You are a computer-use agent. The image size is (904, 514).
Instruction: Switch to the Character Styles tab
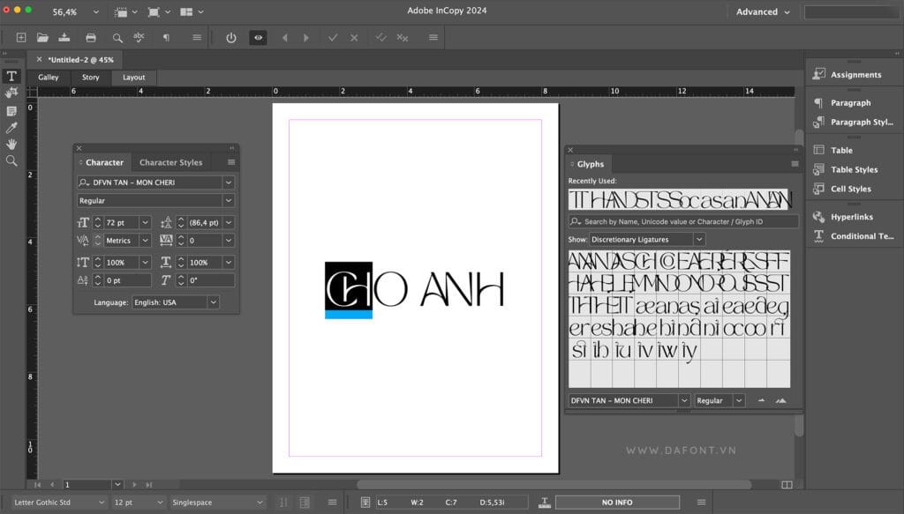click(x=171, y=162)
